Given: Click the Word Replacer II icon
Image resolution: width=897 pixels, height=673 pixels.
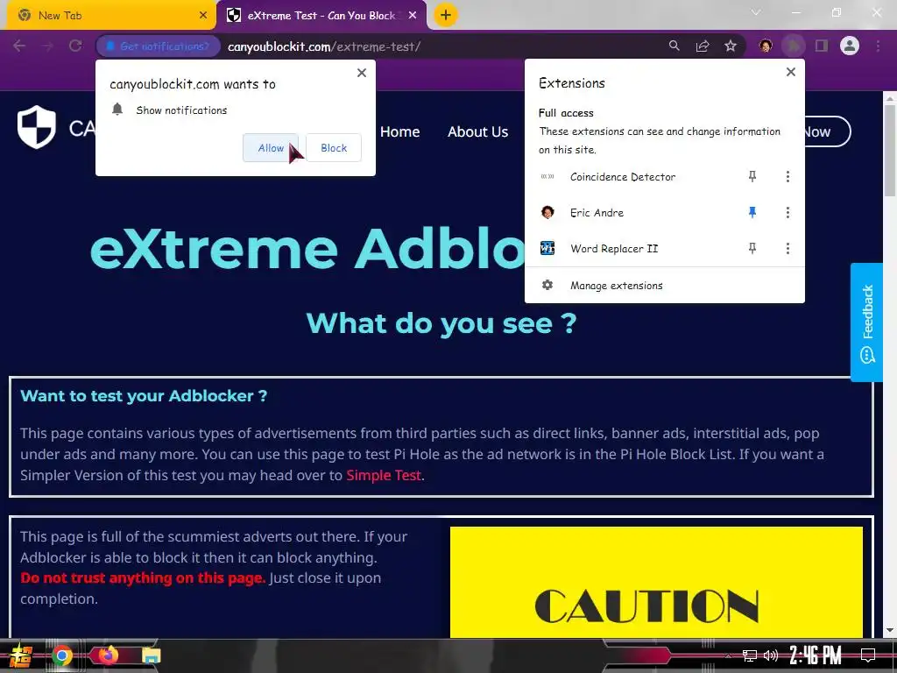Looking at the screenshot, I should 547,248.
